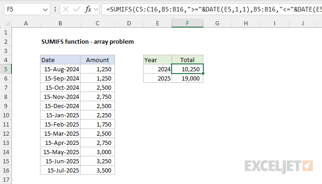Open Insert Function fx dialog
322x184 pixels.
[88, 9]
